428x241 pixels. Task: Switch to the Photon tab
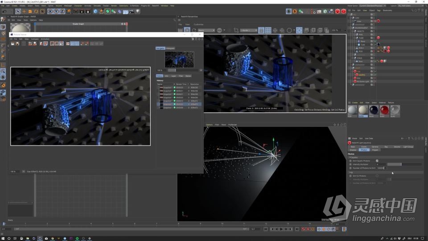(364, 150)
